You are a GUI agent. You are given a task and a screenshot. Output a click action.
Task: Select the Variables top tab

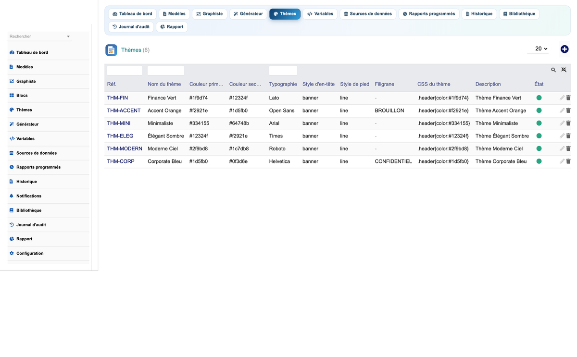320,14
